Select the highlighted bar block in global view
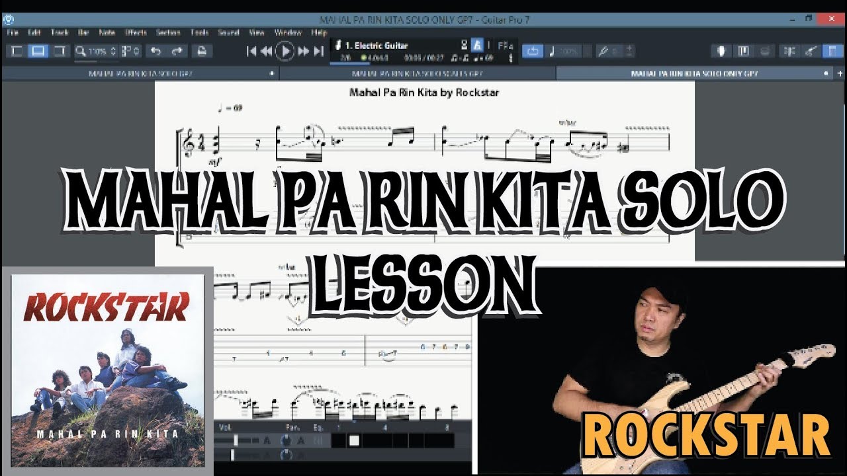This screenshot has width=847, height=476. (x=354, y=440)
